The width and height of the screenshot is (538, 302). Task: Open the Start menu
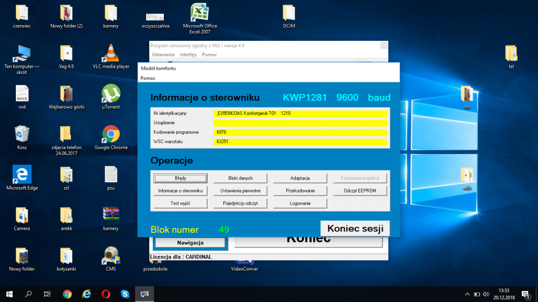9,294
